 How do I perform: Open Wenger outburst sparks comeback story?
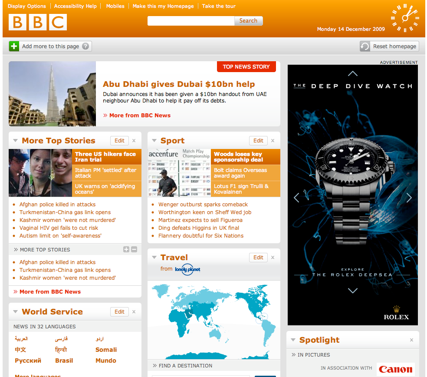pyautogui.click(x=203, y=205)
